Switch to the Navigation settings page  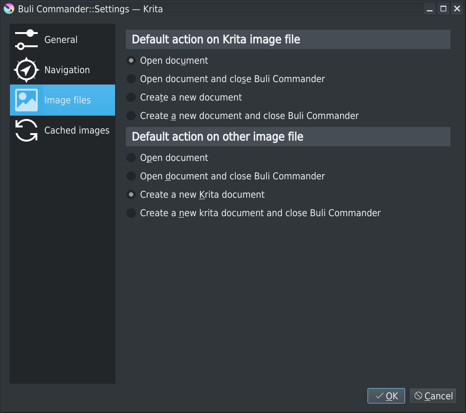(67, 70)
